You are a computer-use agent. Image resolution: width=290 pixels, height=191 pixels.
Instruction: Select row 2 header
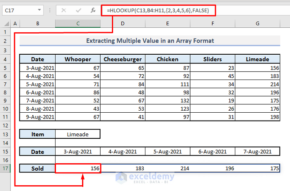[5, 41]
